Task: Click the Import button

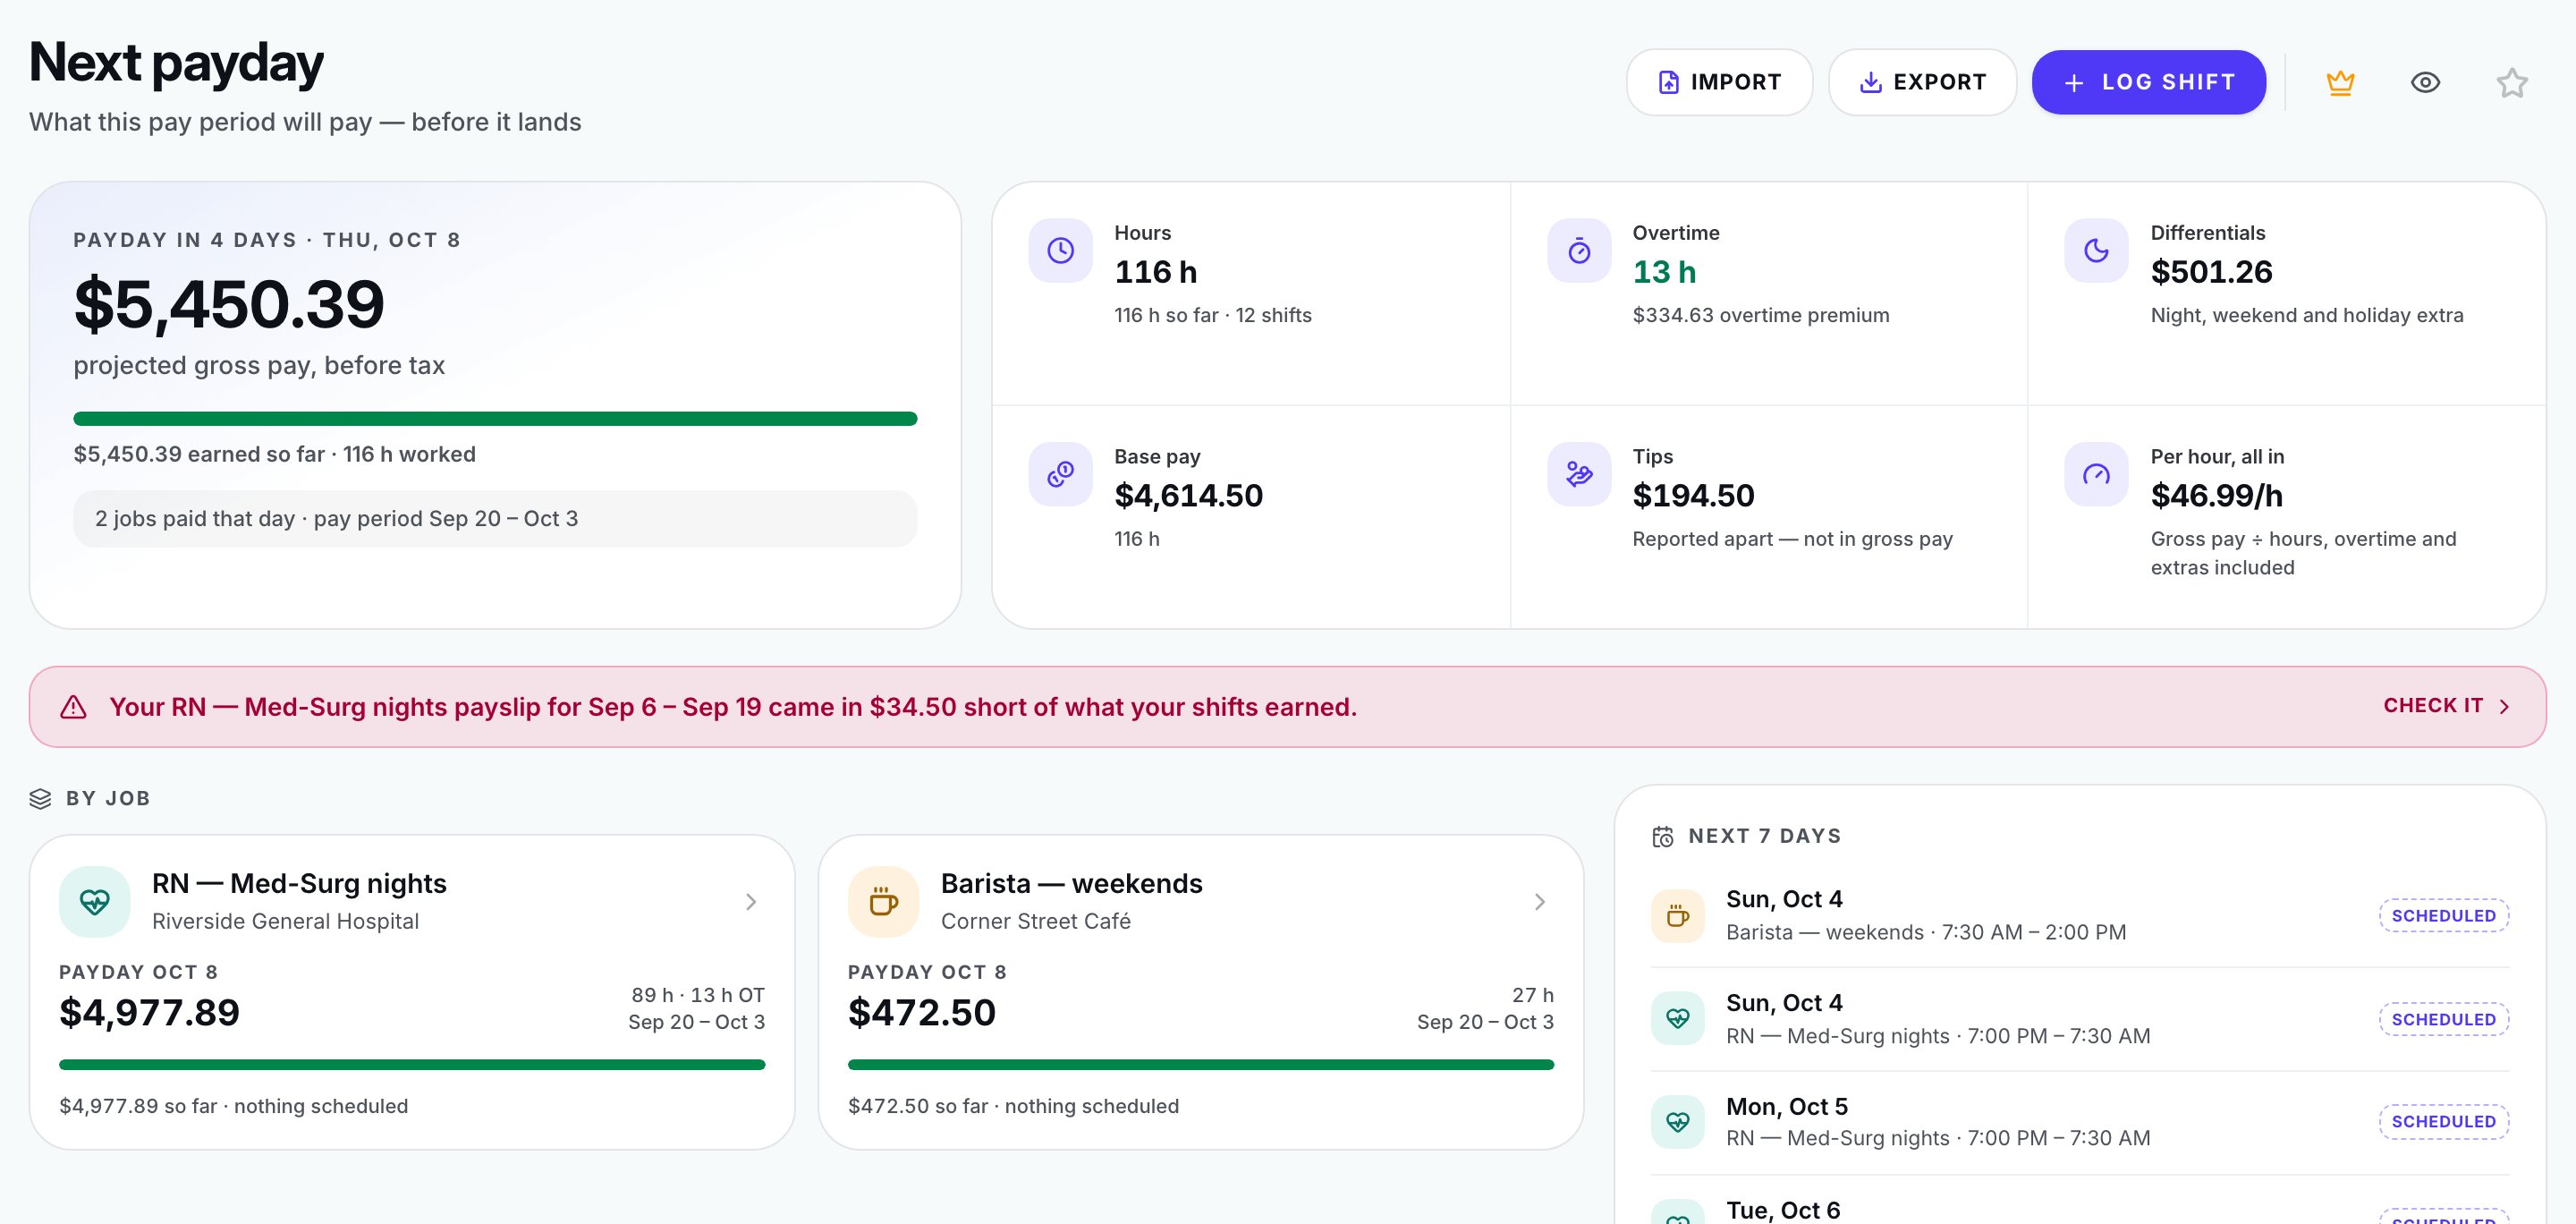Action: [x=1719, y=82]
